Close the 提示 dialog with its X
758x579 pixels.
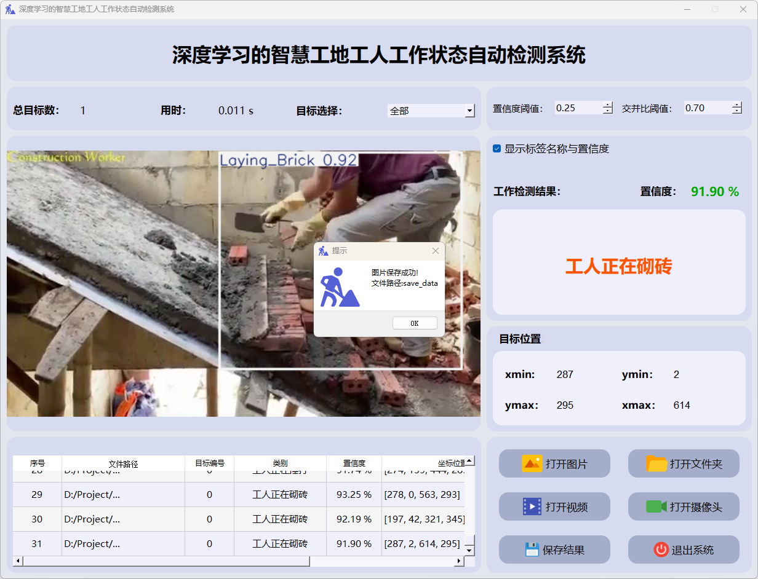tap(436, 251)
